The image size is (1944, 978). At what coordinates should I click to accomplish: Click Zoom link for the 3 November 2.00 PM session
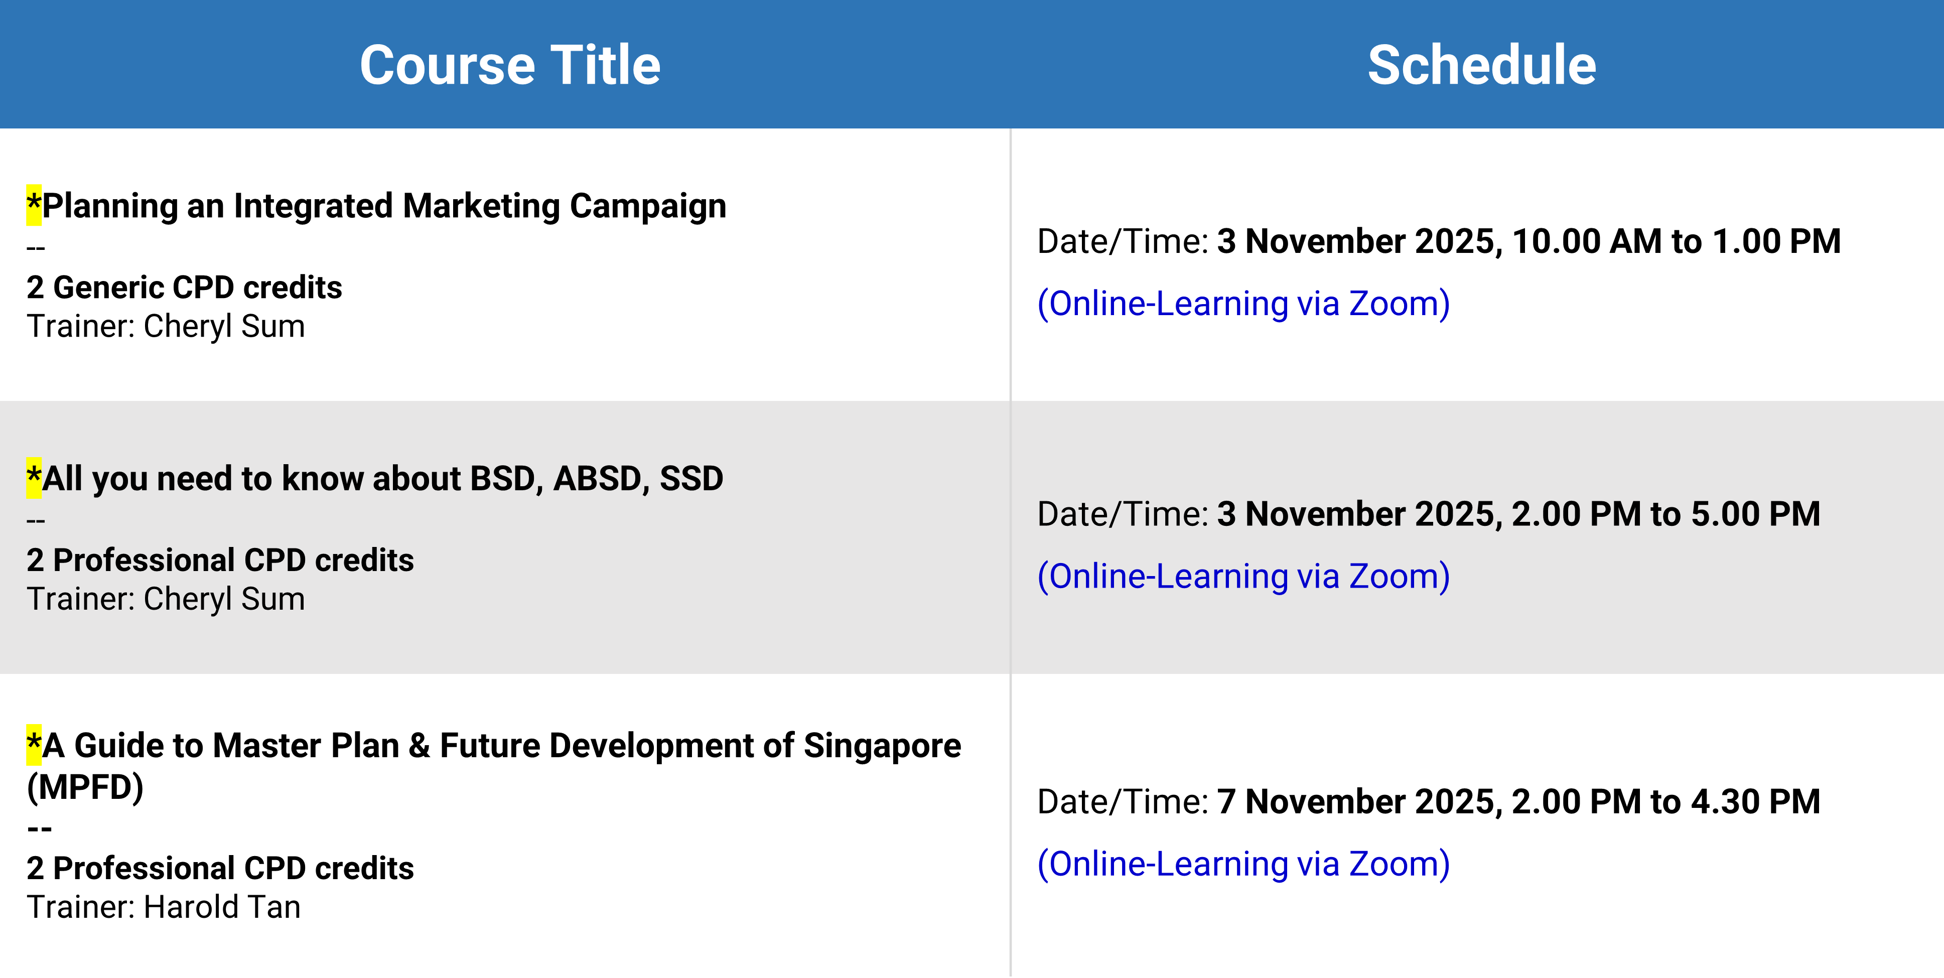[x=1243, y=577]
